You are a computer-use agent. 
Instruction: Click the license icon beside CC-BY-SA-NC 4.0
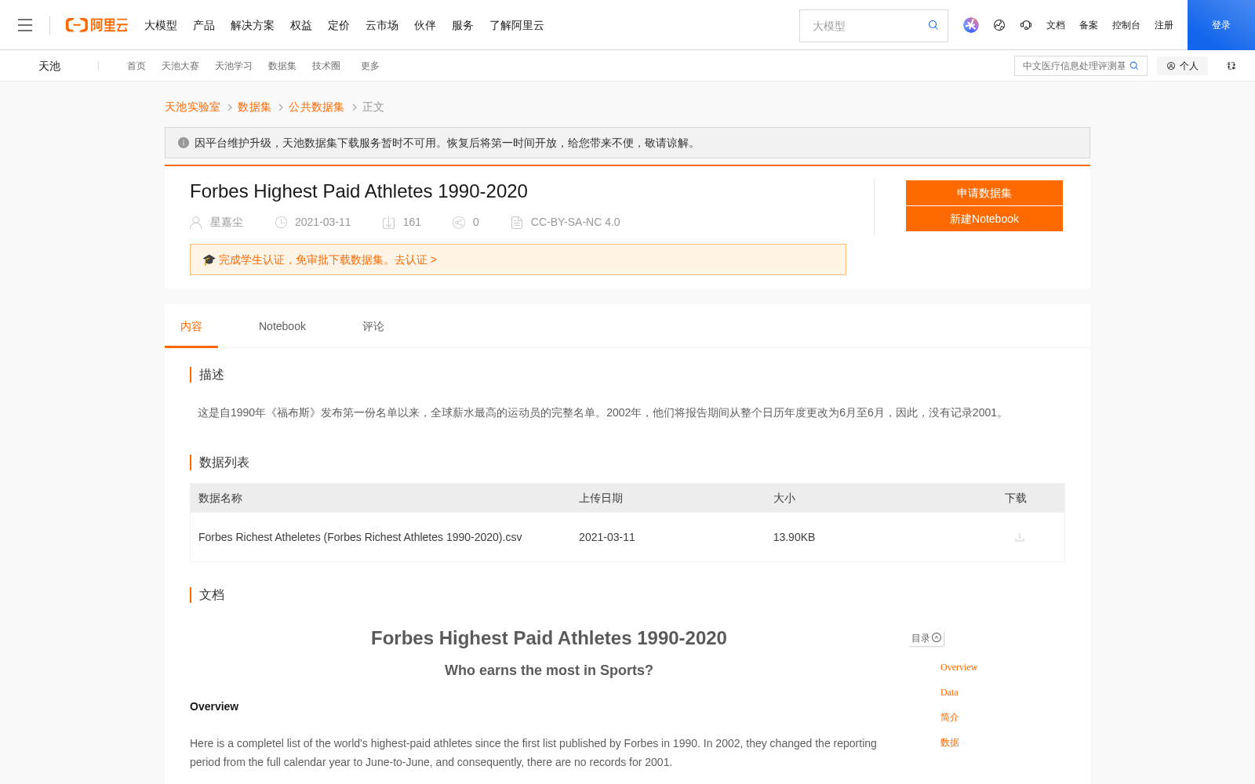pos(517,223)
